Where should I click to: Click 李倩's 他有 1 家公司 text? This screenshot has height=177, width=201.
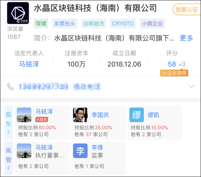click(89, 166)
